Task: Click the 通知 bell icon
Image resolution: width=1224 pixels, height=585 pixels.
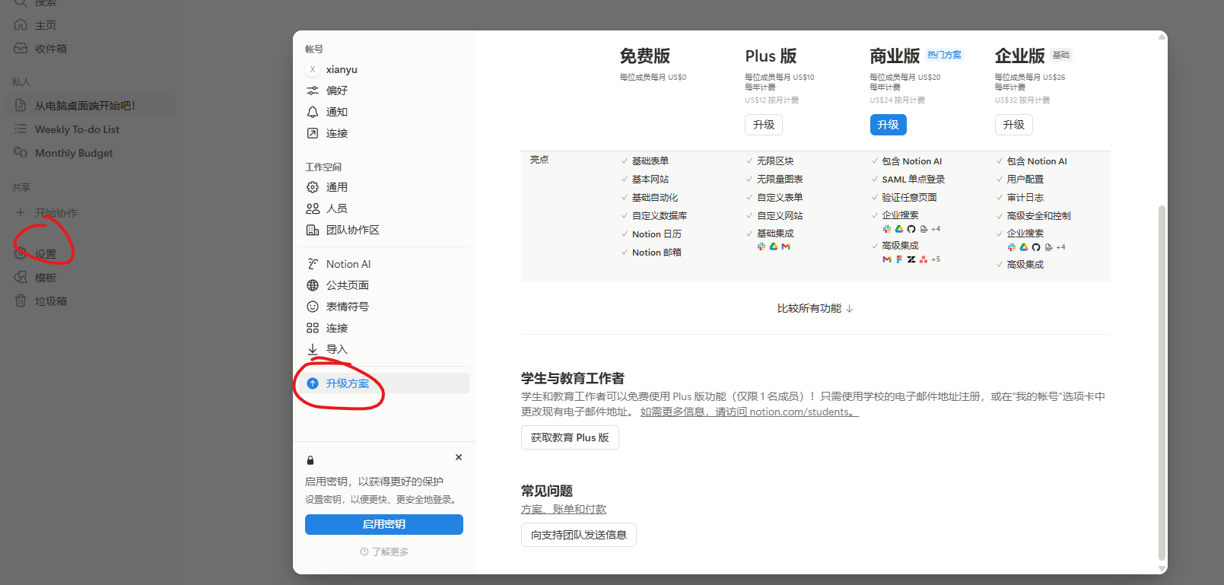Action: (x=313, y=112)
